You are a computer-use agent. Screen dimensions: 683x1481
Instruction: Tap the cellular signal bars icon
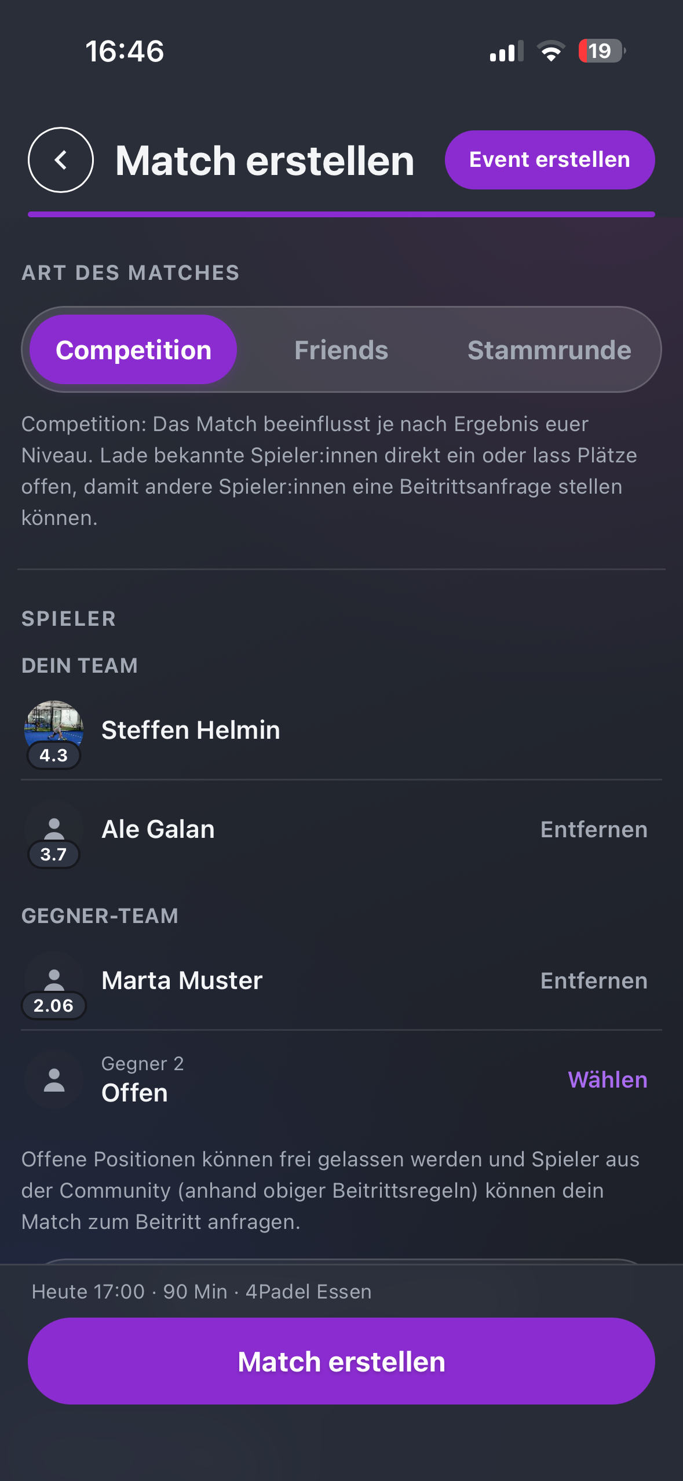(506, 51)
